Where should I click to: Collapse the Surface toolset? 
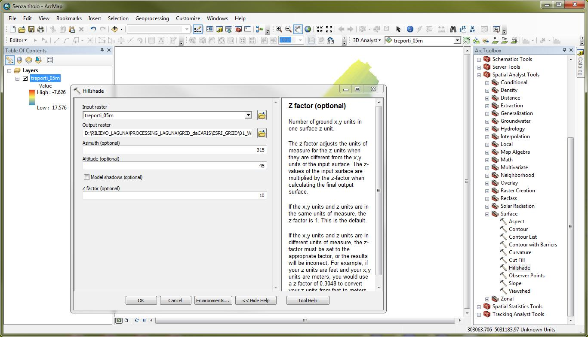[487, 214]
